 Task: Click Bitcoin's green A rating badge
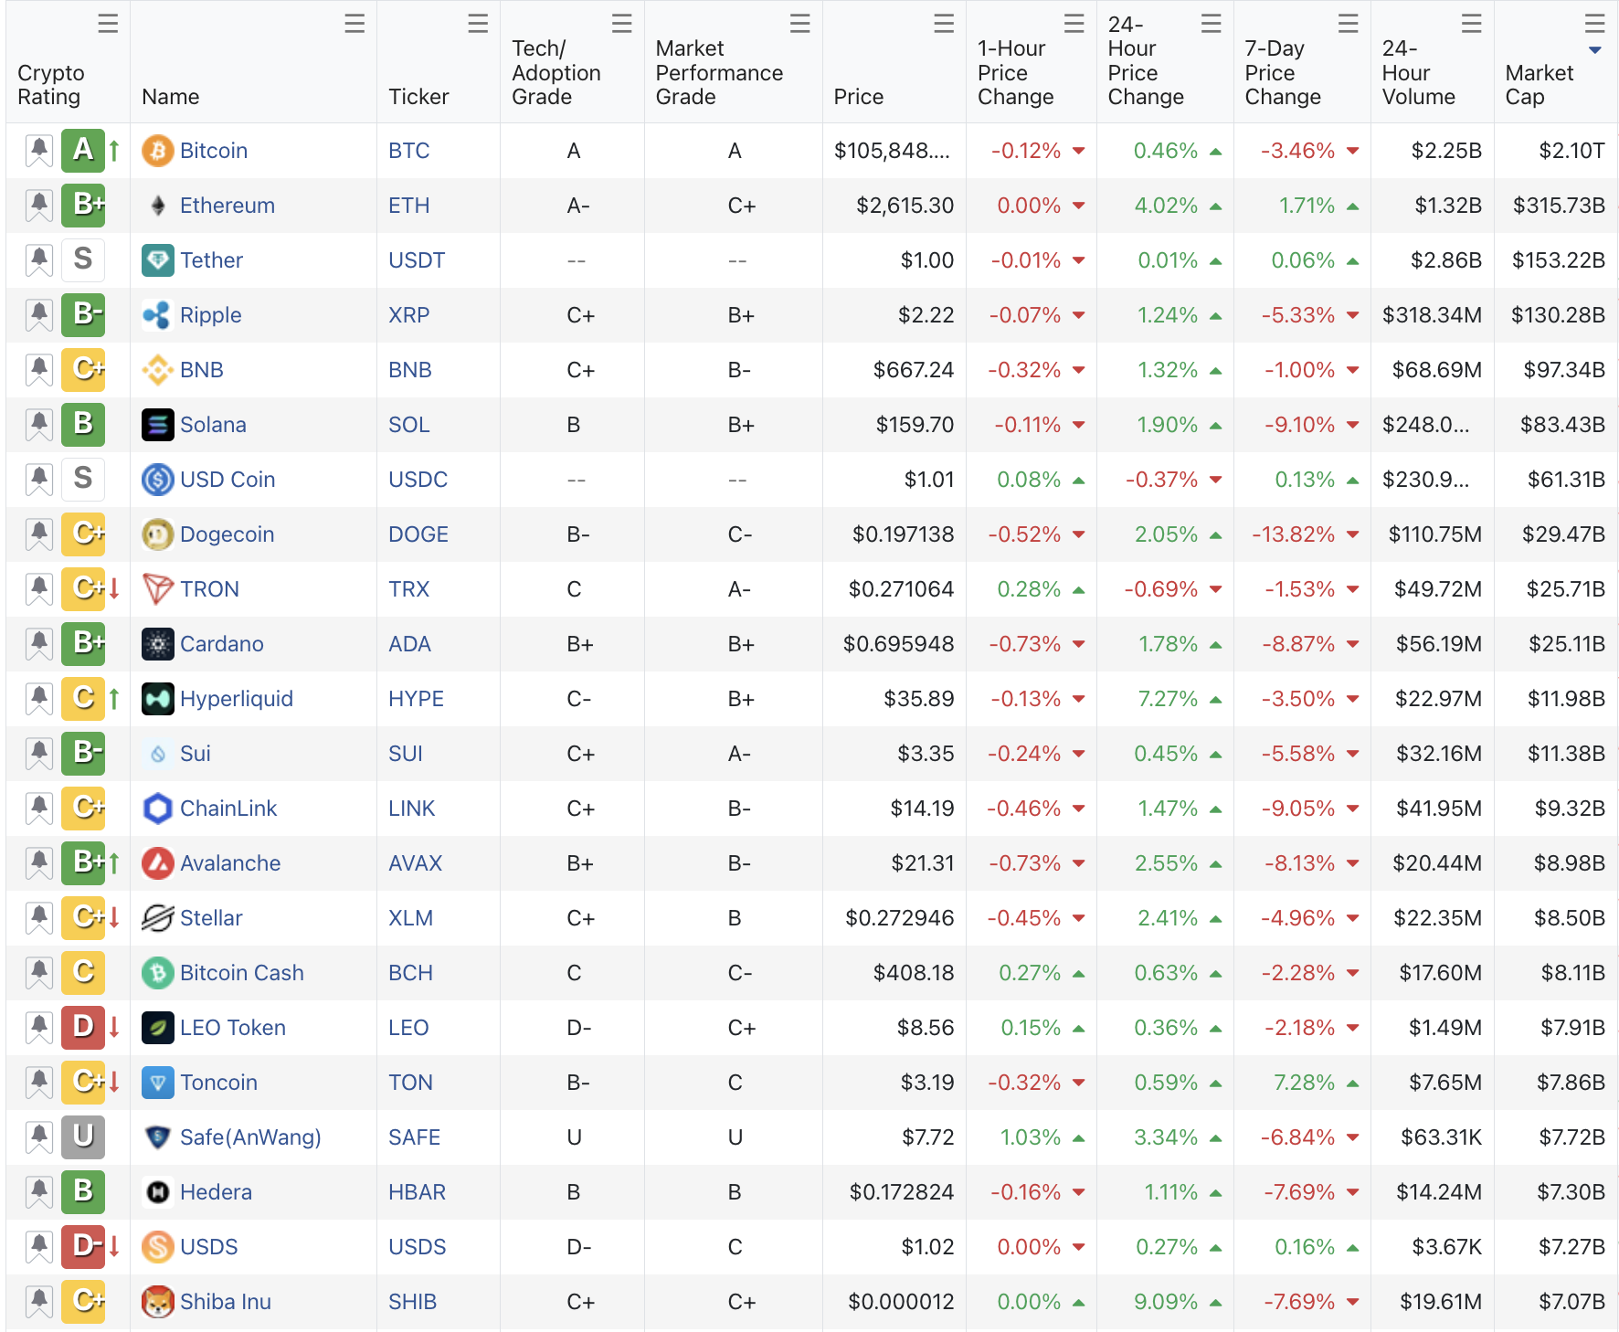click(83, 151)
